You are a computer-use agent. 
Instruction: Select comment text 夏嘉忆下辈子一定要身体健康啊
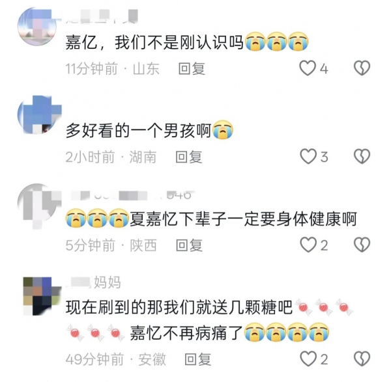(243, 219)
